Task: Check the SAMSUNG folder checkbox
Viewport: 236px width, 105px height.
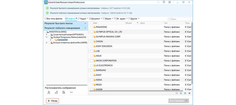Action: tap(92, 70)
